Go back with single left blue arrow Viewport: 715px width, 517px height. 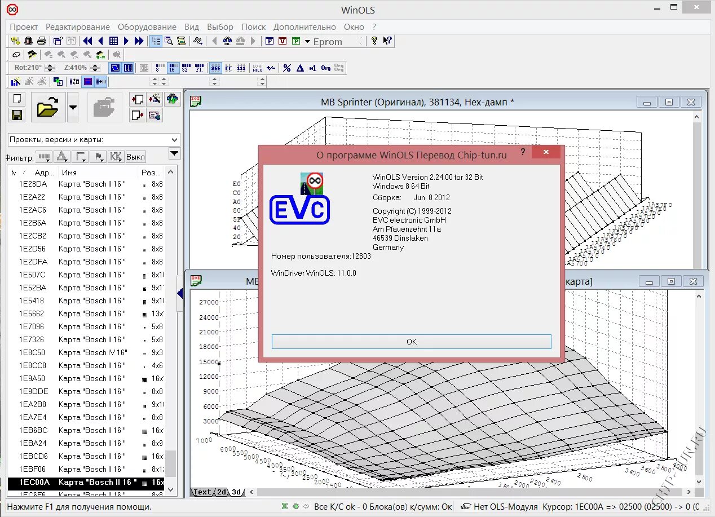point(100,41)
